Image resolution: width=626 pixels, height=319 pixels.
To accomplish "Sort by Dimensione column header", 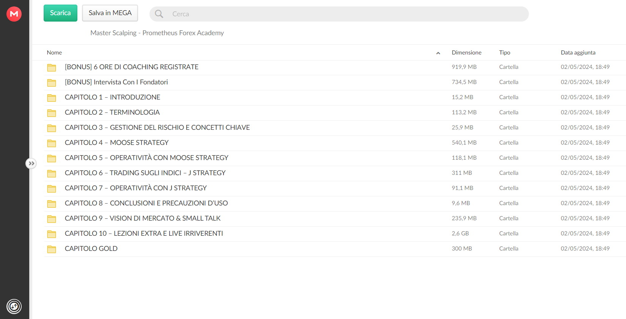I will pyautogui.click(x=466, y=53).
